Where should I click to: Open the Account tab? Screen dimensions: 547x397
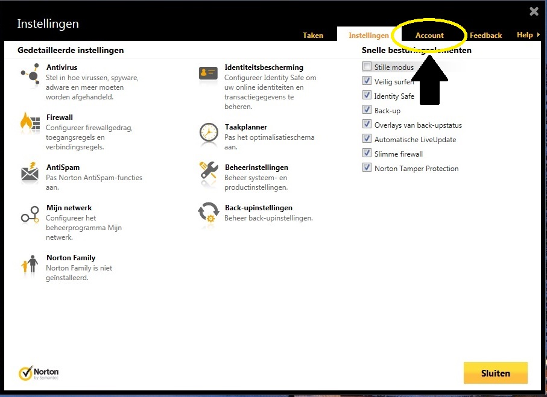pyautogui.click(x=429, y=36)
